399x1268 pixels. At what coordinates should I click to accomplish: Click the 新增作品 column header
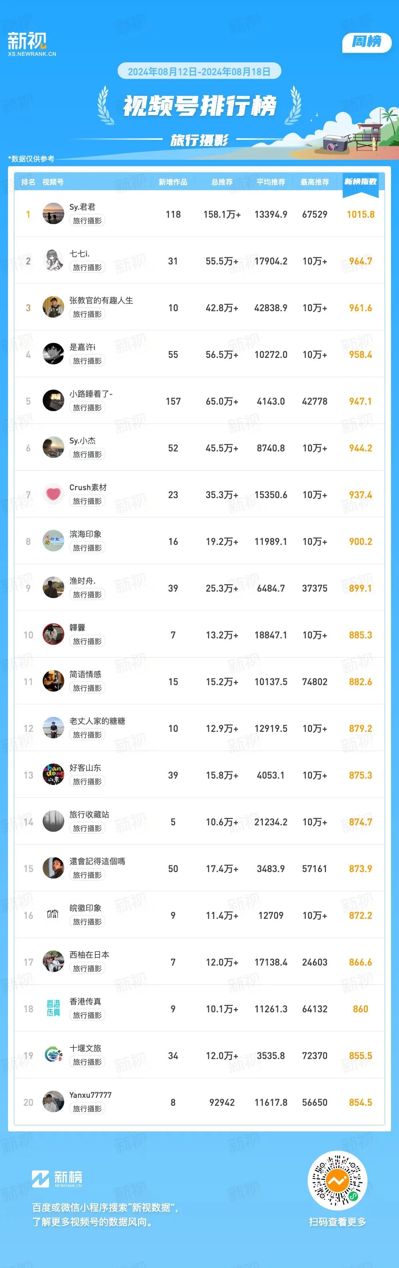tap(173, 182)
